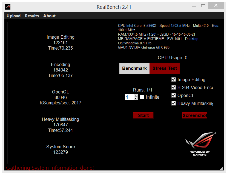Click the Time:65.137 value
This screenshot has width=227, height=174.
[61, 75]
